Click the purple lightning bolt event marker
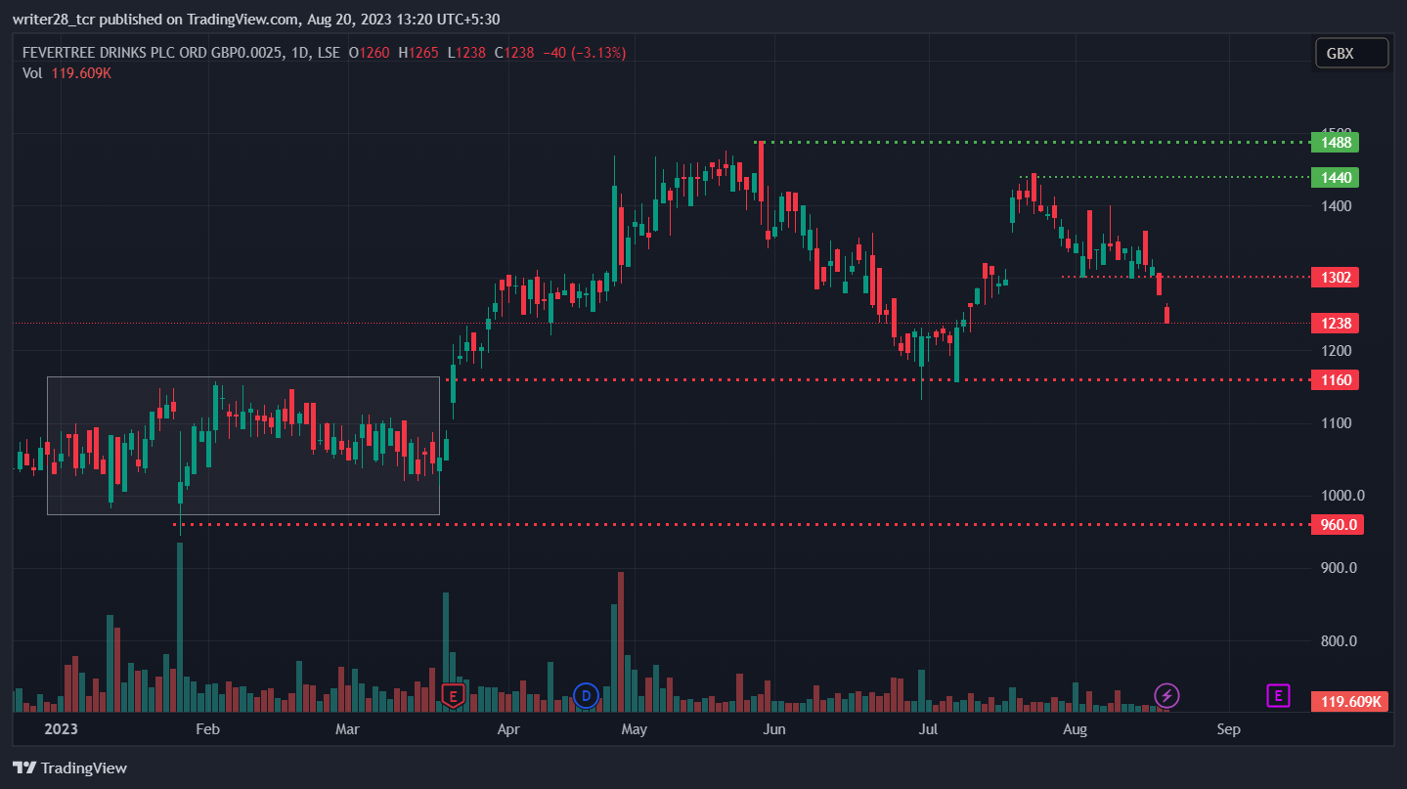This screenshot has width=1407, height=789. pyautogui.click(x=1166, y=696)
